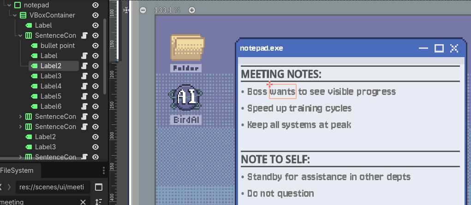Open the script icon on the selected Label2 row
Viewport: 471px width, 205px height.
point(84,66)
